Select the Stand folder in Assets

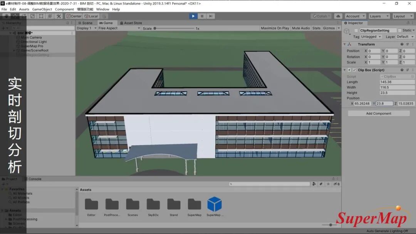174,207
